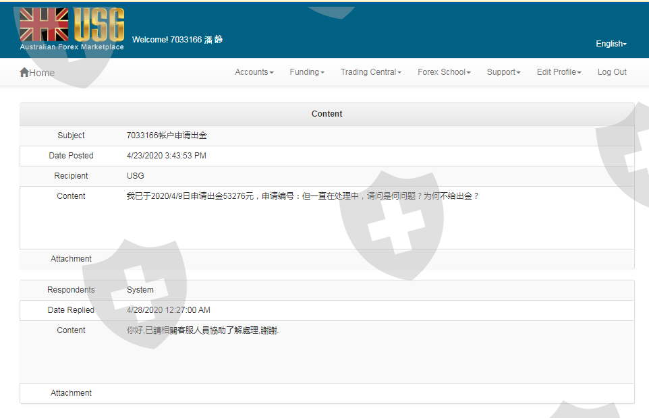Click the British flag logo image

pos(44,25)
